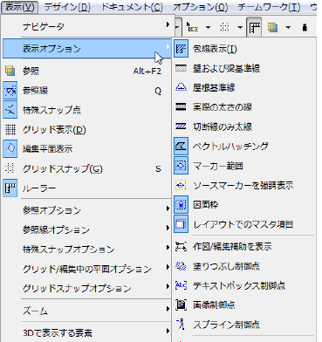
Task: Expand the 参照オプション submenu
Action: pyautogui.click(x=86, y=210)
